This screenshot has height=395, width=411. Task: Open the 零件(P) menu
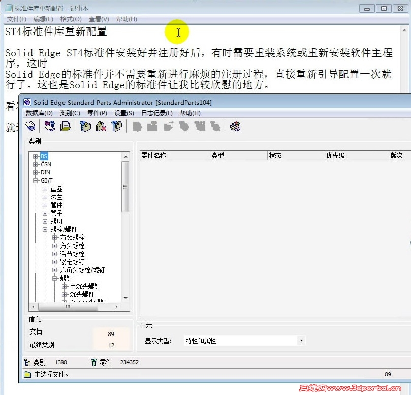[97, 113]
